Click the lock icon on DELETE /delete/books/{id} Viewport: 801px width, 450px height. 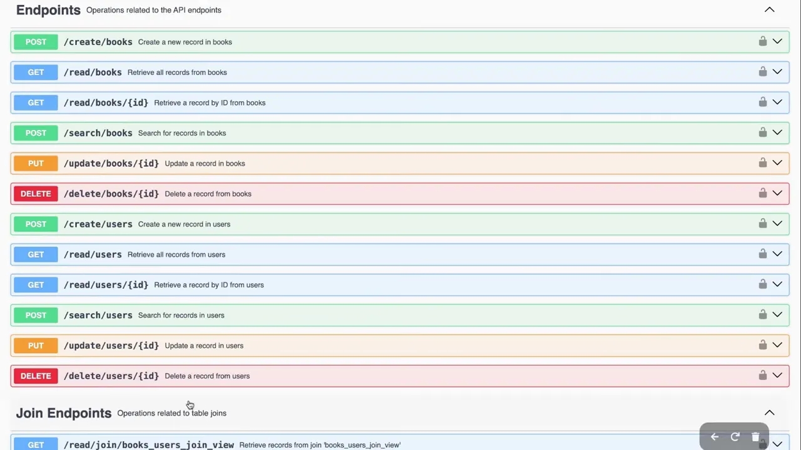point(762,193)
